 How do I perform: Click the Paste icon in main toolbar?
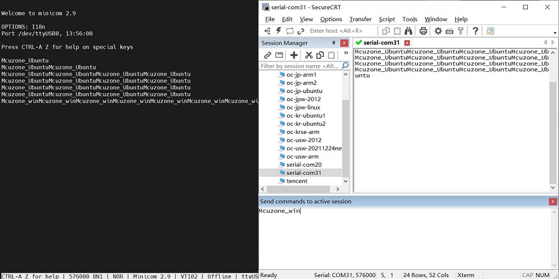397,31
